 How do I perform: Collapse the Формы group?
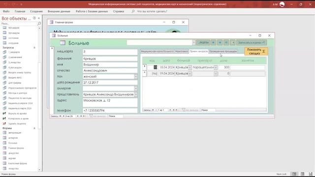34,128
